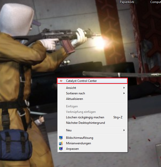Select the Papierkorb desktop icon label

click(x=127, y=2)
